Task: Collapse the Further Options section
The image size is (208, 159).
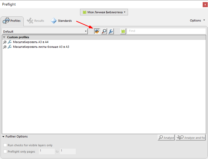Action: pyautogui.click(x=3, y=137)
